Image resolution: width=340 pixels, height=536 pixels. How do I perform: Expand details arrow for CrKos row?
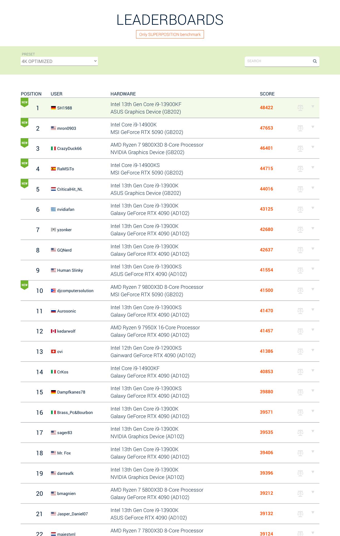313,371
